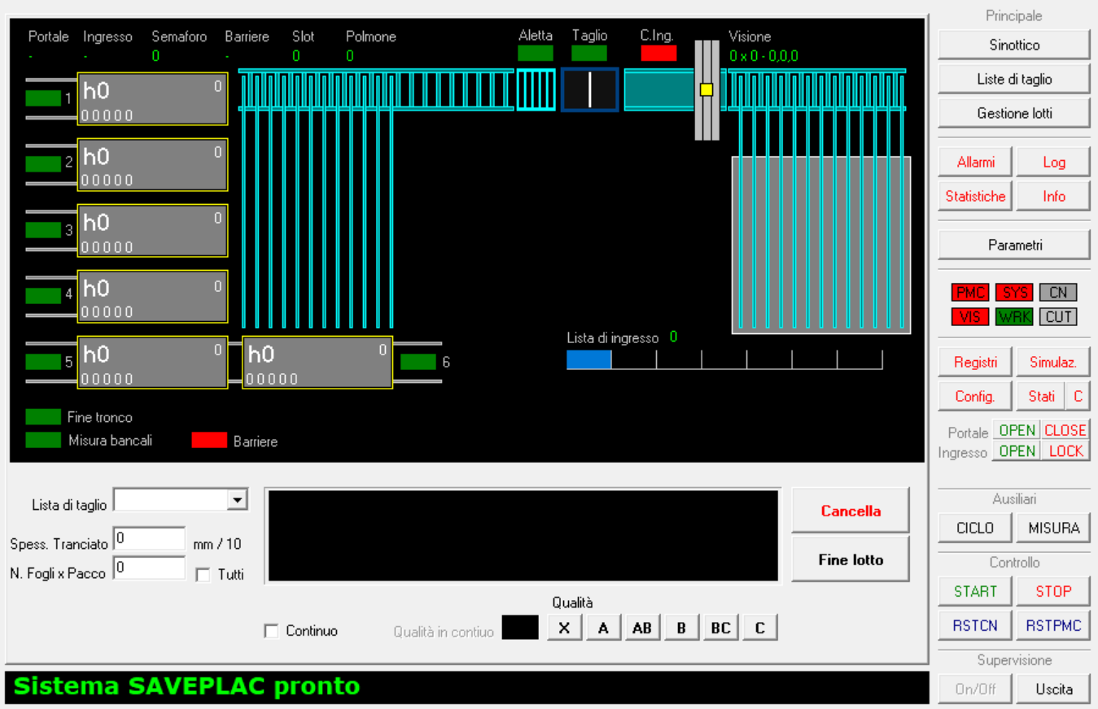This screenshot has height=709, width=1098.
Task: Click the Uscita exit button
Action: pos(1053,689)
